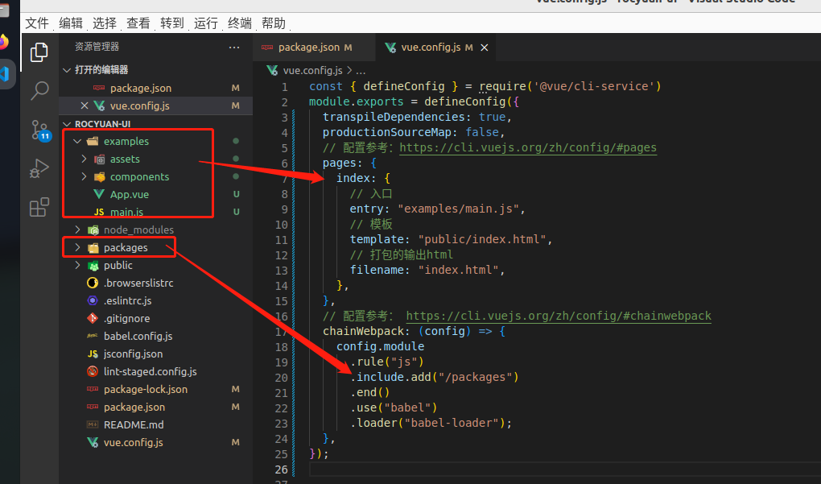Place cursor on the empty line 26

point(564,470)
